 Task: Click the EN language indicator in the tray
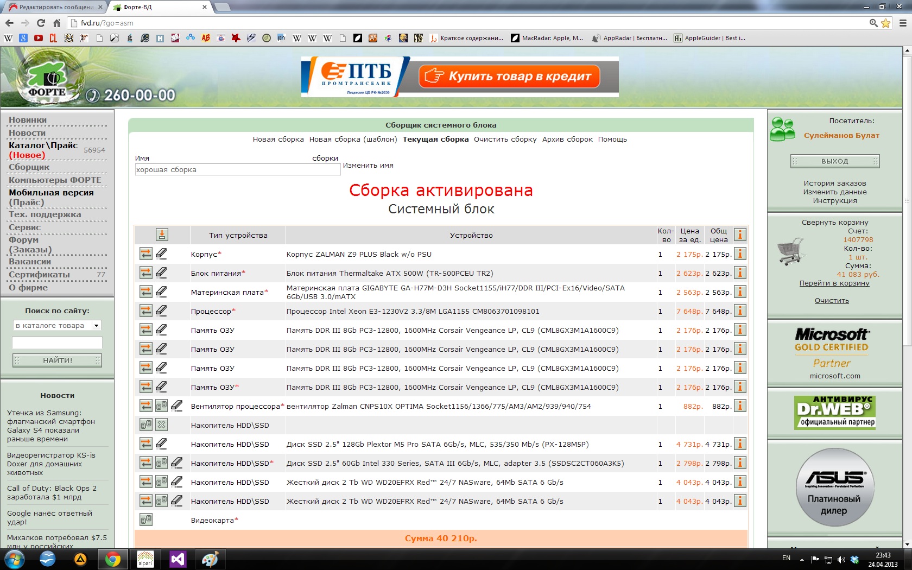pos(786,558)
